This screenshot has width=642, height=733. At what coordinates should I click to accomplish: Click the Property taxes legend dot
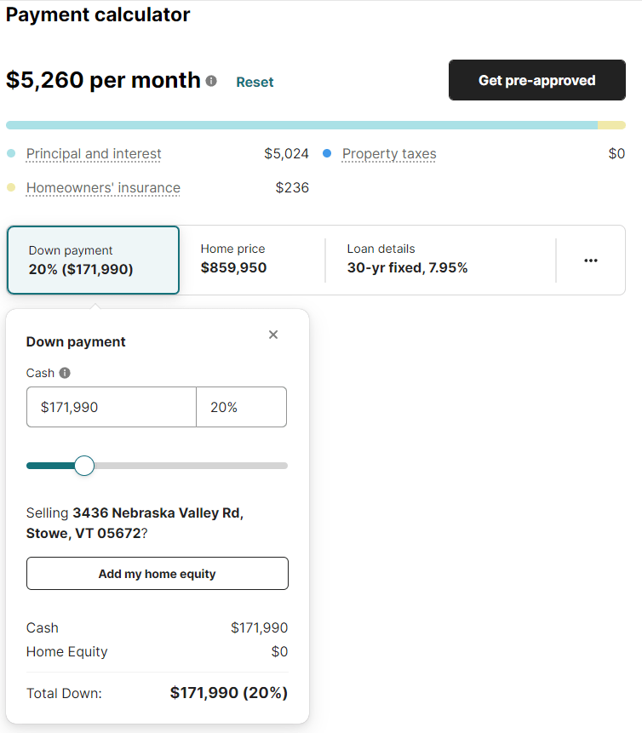point(326,153)
